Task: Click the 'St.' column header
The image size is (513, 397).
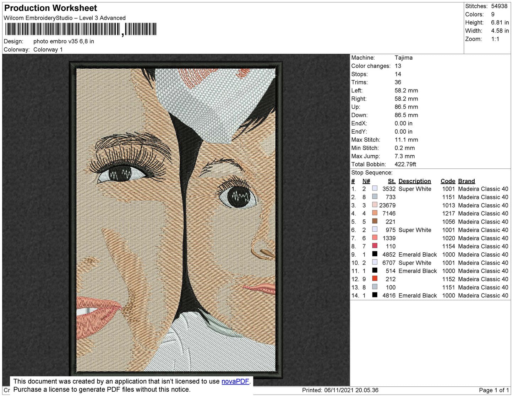Action: 392,181
